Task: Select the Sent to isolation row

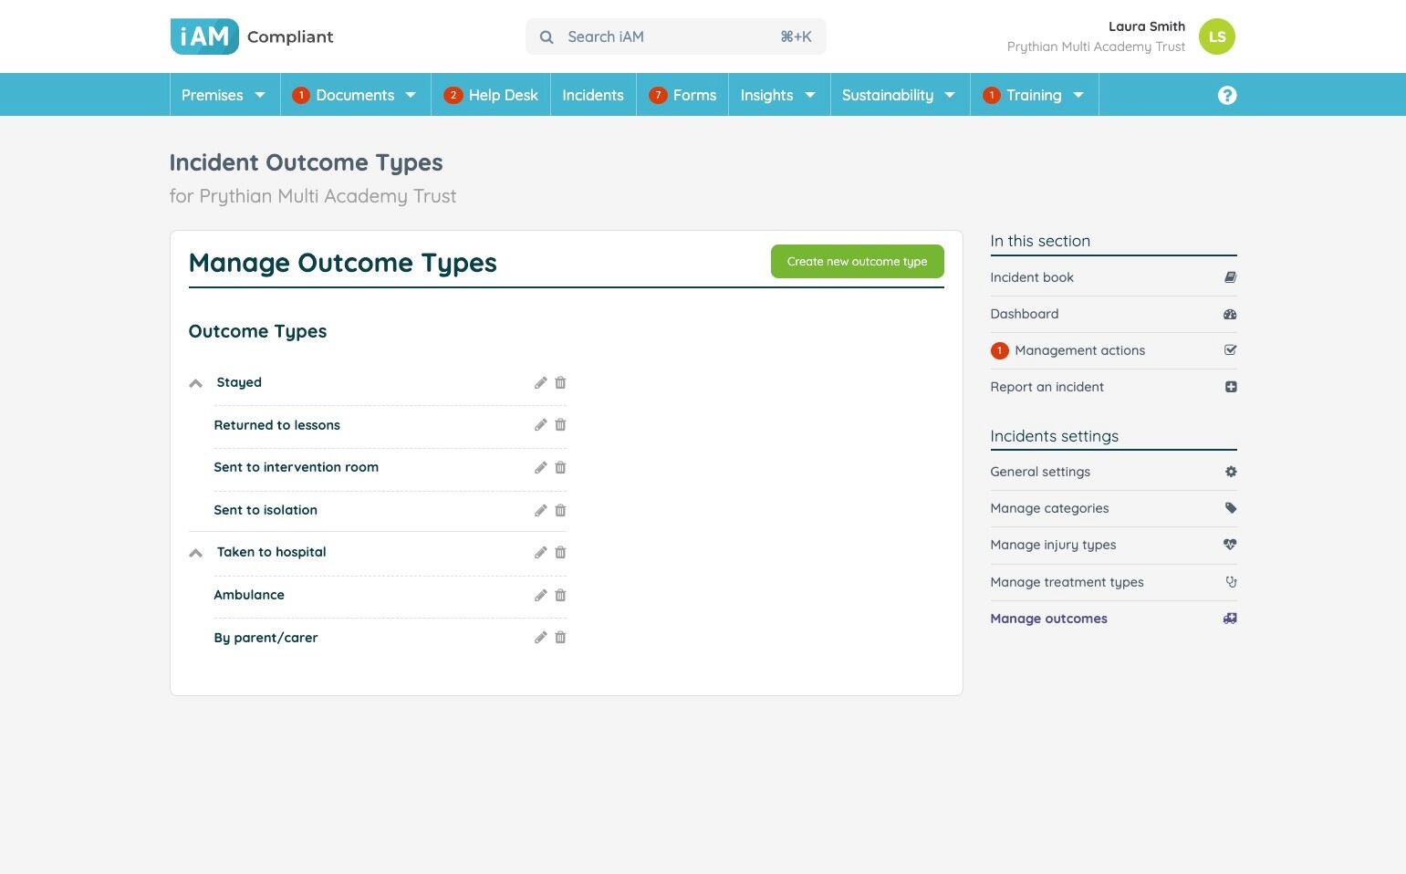Action: coord(390,511)
